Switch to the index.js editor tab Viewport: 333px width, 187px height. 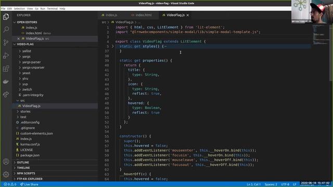112,15
